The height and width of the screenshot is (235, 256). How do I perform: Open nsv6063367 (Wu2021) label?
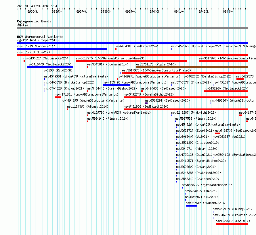tap(229, 137)
